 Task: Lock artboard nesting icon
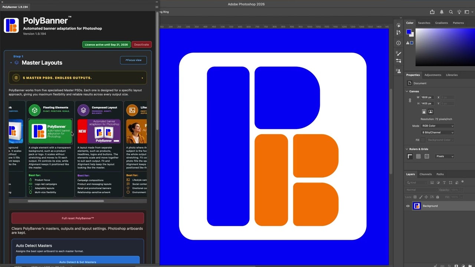click(x=432, y=197)
